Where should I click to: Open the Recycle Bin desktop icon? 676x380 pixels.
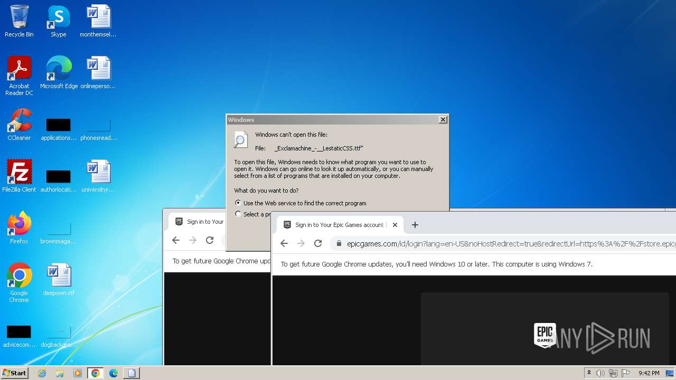[19, 21]
